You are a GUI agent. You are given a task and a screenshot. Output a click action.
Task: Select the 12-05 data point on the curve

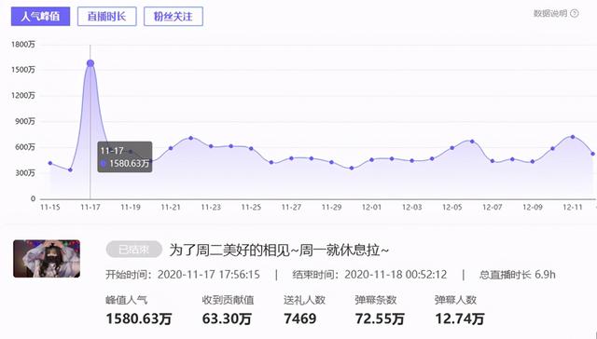pyautogui.click(x=451, y=148)
